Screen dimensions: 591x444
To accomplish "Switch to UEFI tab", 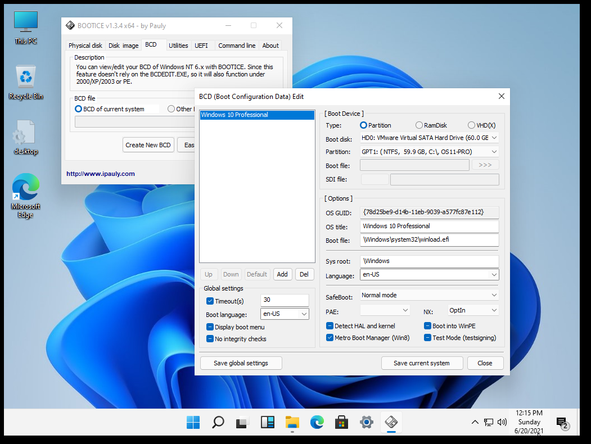I will coord(201,46).
